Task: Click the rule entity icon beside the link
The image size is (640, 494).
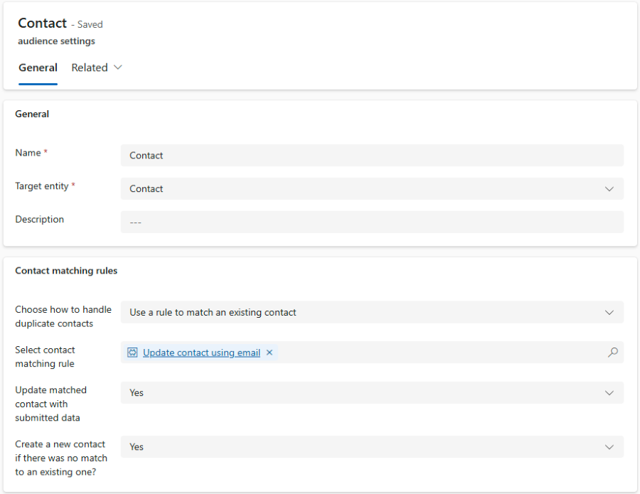Action: click(x=133, y=353)
